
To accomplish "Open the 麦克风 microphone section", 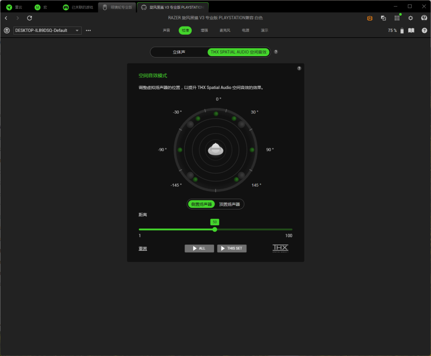I will pyautogui.click(x=225, y=30).
